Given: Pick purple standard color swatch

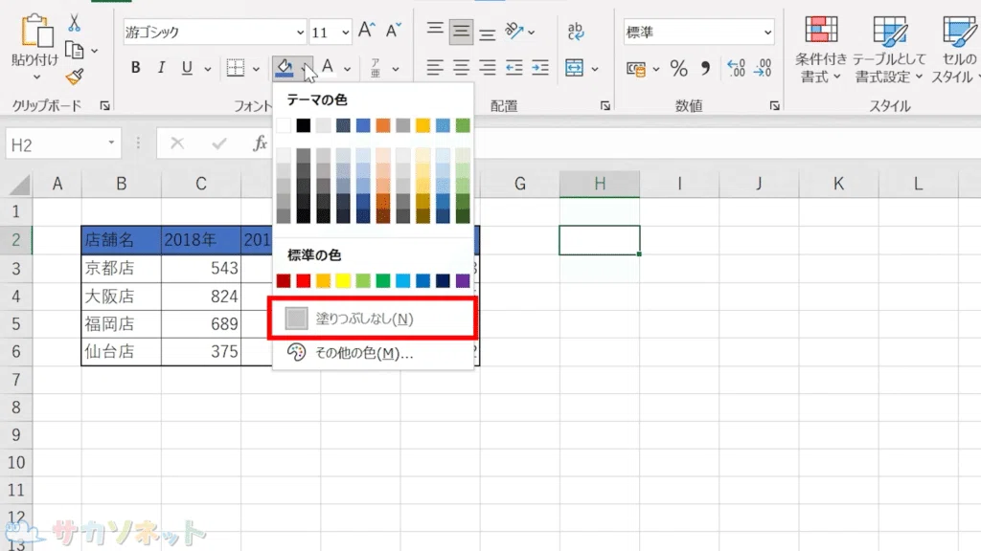Looking at the screenshot, I should 463,280.
